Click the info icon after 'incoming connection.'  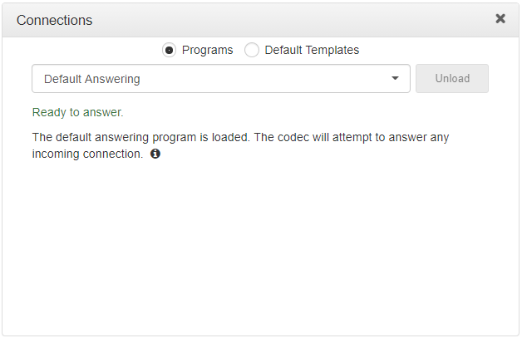155,154
